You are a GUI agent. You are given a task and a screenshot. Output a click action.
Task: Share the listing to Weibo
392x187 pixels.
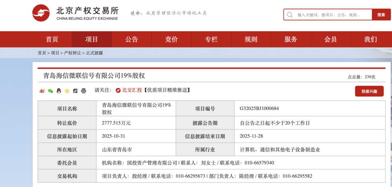42,91
